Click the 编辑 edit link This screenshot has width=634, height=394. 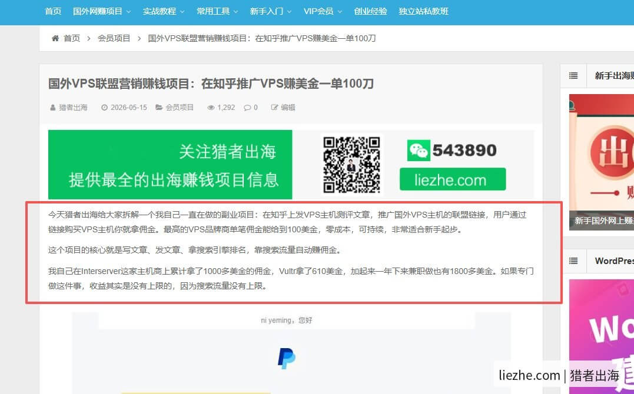click(288, 108)
